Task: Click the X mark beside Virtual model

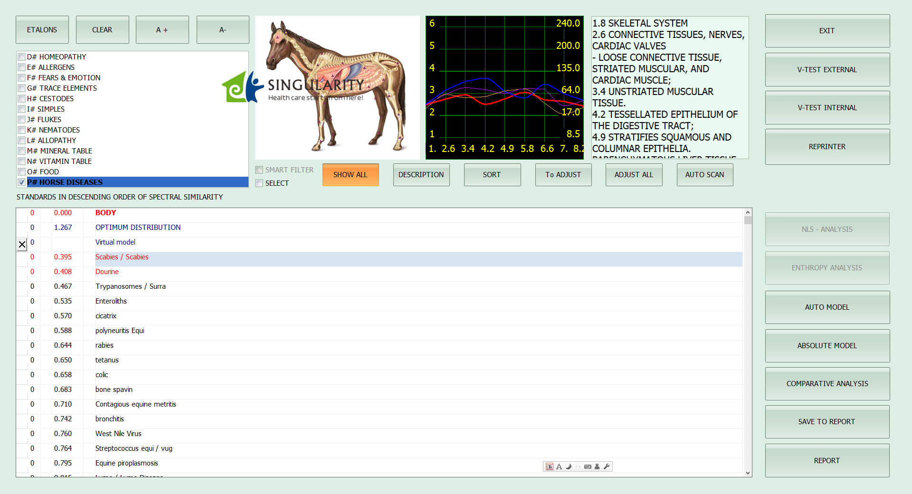Action: coord(22,245)
